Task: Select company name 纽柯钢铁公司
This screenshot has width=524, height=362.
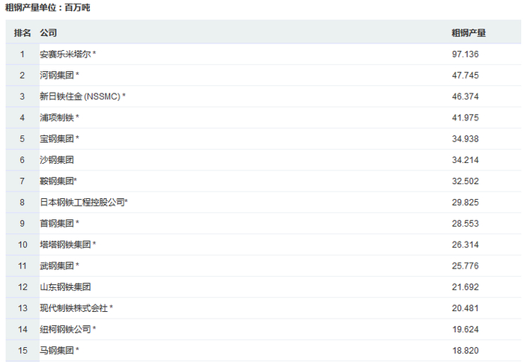Action: [x=66, y=329]
